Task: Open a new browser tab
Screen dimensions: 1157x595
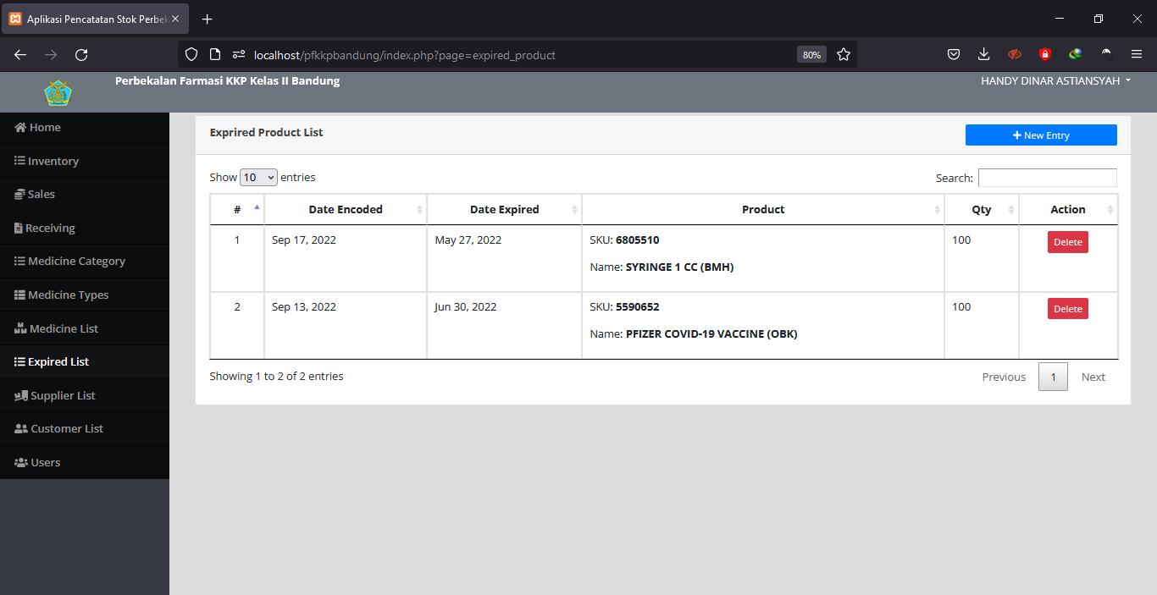Action: click(208, 19)
